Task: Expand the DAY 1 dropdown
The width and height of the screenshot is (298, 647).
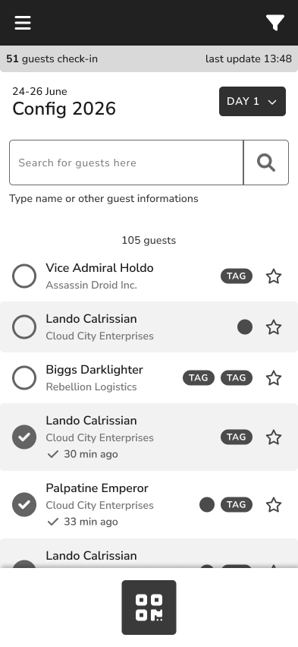Action: click(253, 102)
